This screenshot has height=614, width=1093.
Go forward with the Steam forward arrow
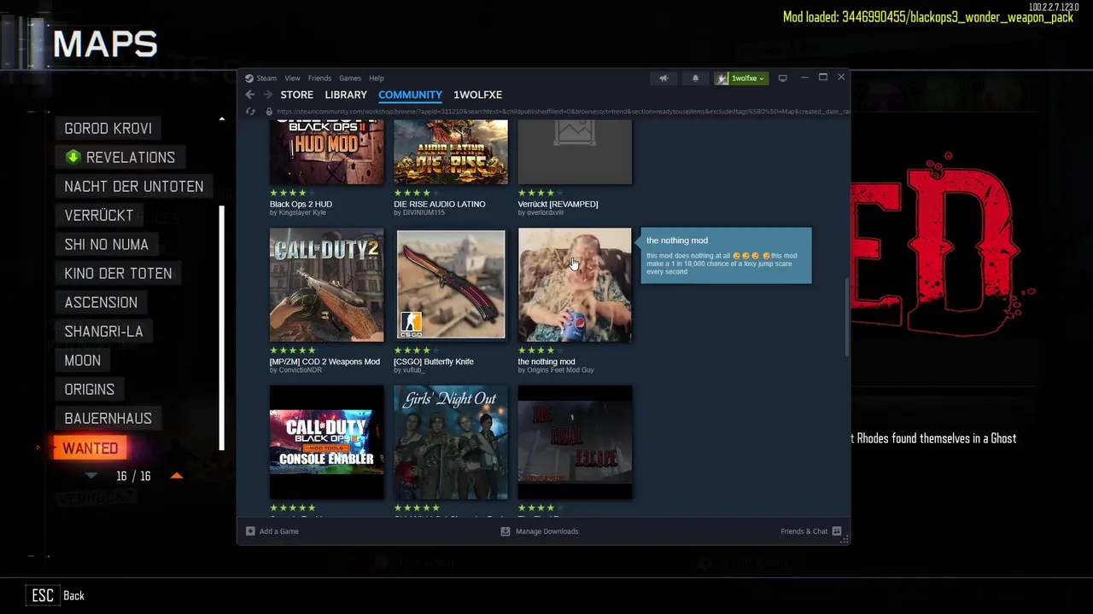[x=267, y=95]
